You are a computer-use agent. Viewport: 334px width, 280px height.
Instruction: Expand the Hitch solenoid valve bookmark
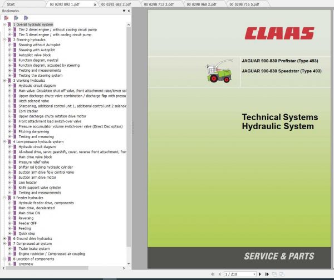[10, 101]
